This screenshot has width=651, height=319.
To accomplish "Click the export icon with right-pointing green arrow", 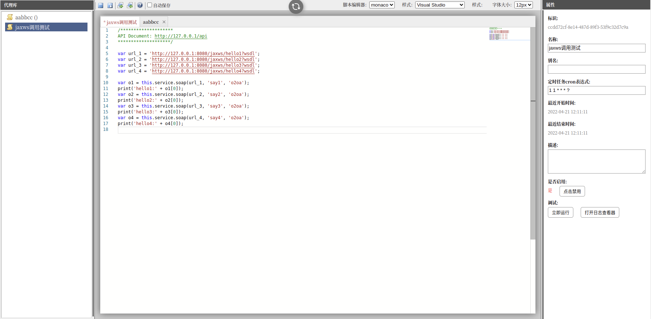I will tap(120, 5).
